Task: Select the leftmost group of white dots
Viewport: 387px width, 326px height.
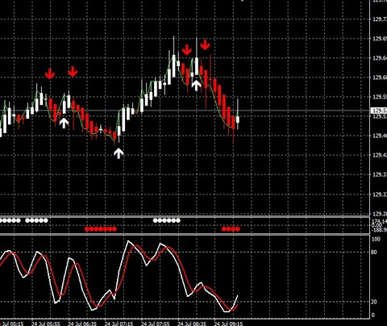Action: pyautogui.click(x=10, y=220)
